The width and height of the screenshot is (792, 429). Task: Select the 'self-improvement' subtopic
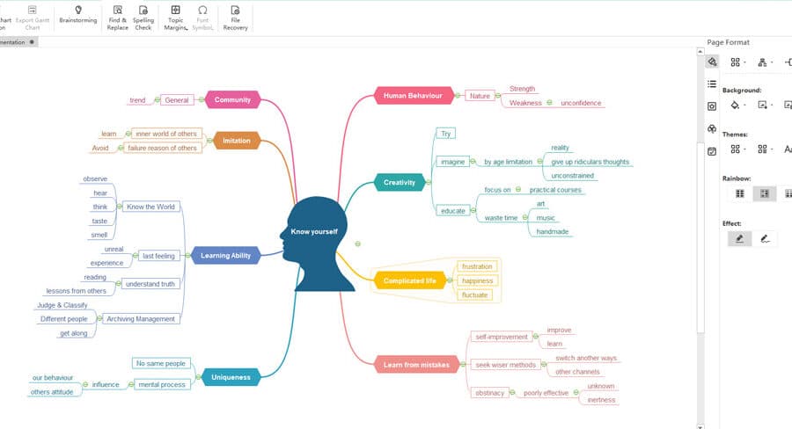(502, 337)
